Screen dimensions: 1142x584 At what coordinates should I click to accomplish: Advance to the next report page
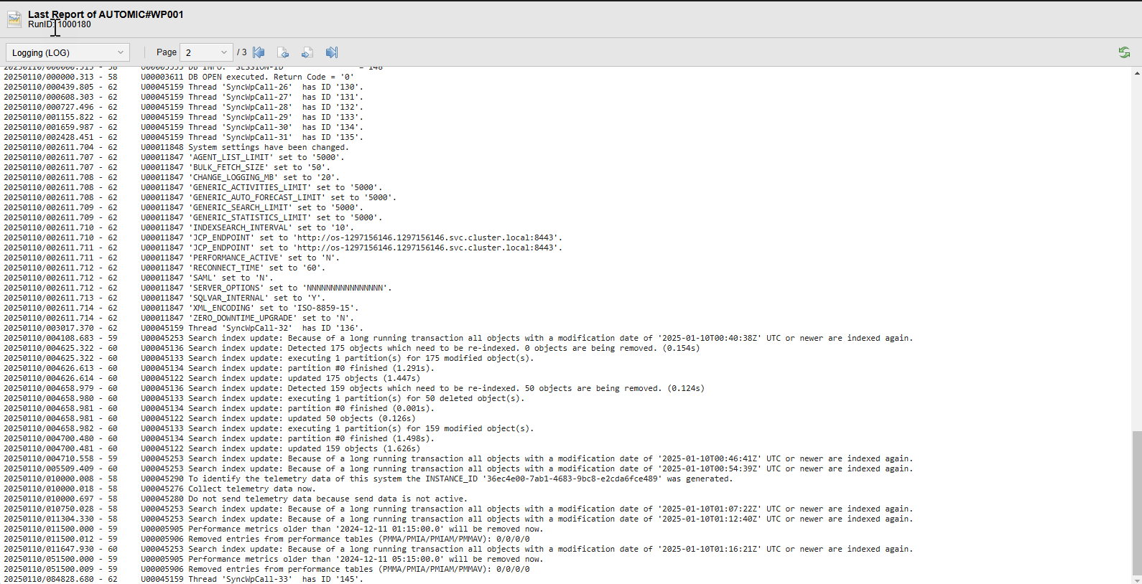click(x=307, y=52)
